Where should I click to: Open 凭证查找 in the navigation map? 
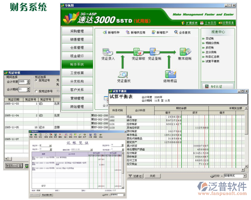click(124, 77)
